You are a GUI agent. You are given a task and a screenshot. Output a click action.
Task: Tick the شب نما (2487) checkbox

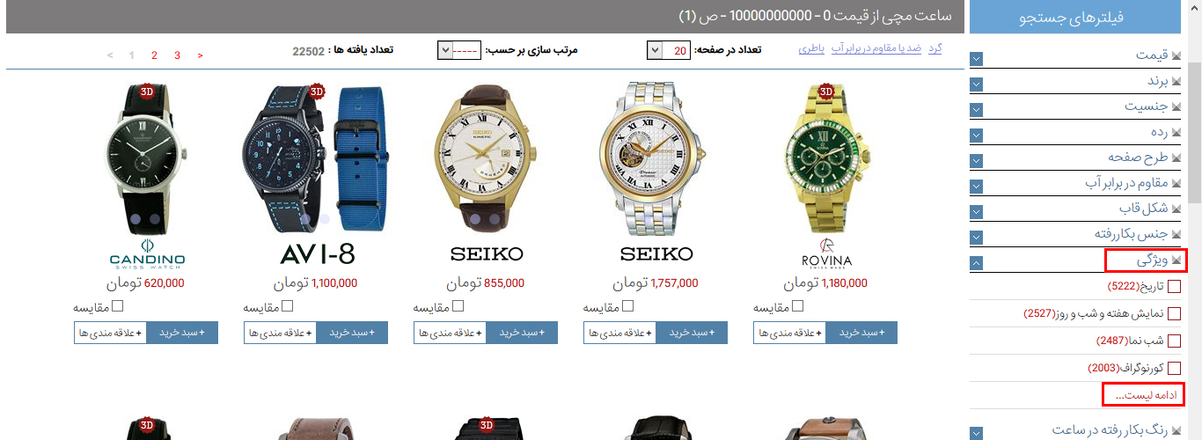pyautogui.click(x=1174, y=341)
